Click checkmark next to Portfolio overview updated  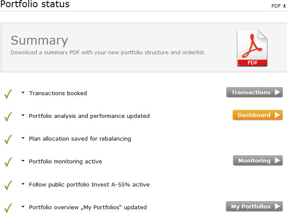tap(8, 208)
